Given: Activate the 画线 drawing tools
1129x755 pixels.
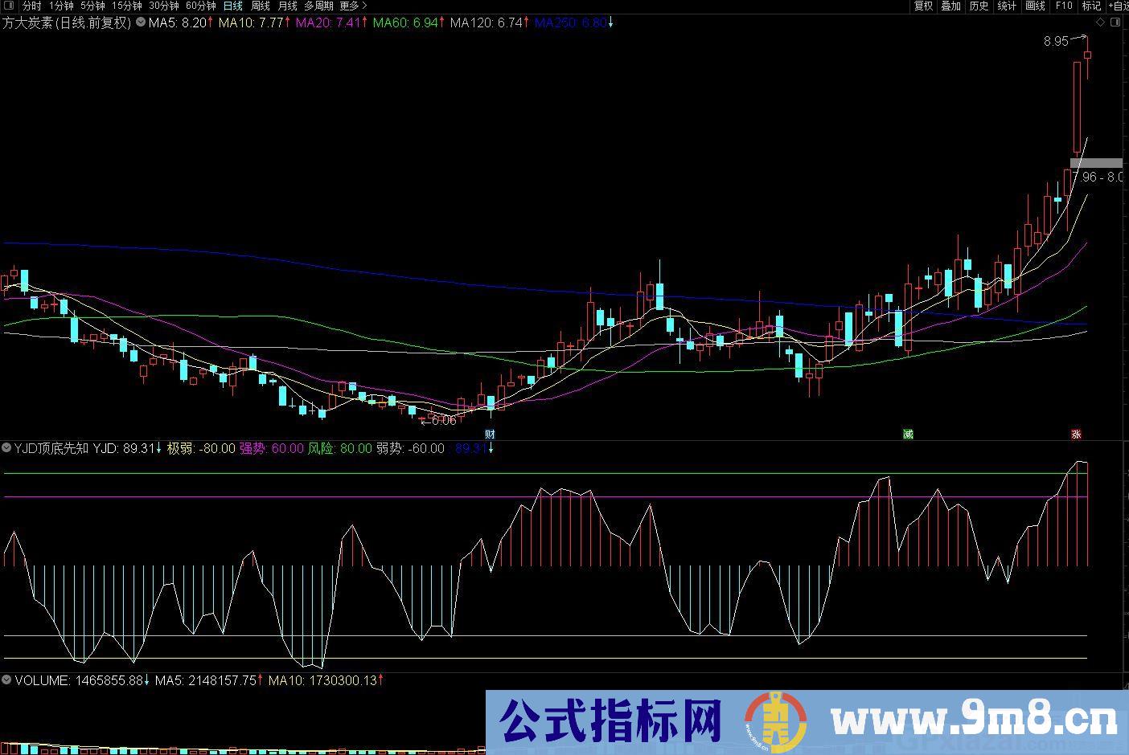Looking at the screenshot, I should pyautogui.click(x=1035, y=6).
